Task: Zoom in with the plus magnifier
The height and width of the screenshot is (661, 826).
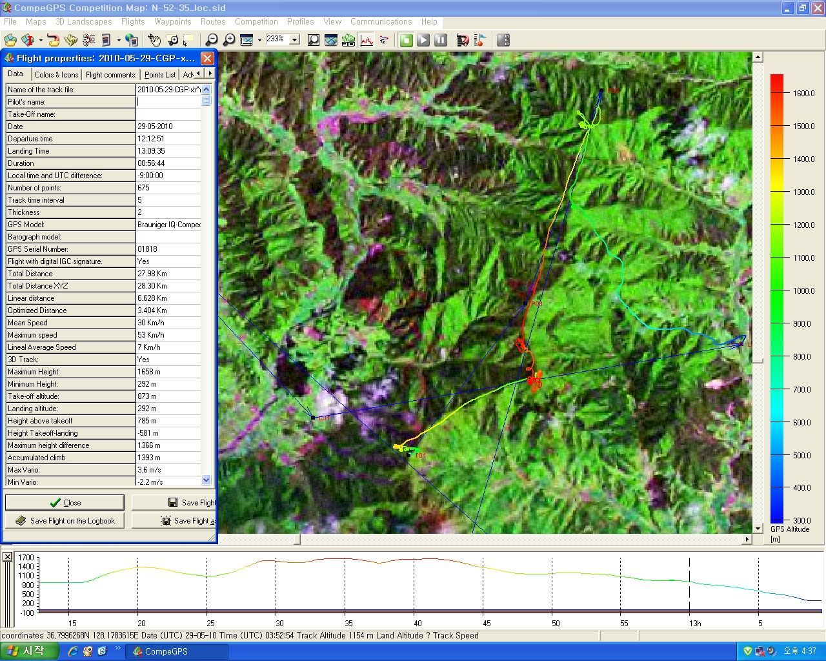Action: pyautogui.click(x=228, y=40)
